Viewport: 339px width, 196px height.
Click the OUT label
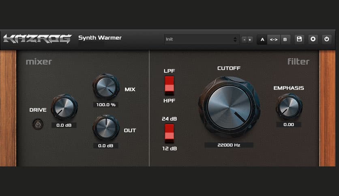(130, 130)
